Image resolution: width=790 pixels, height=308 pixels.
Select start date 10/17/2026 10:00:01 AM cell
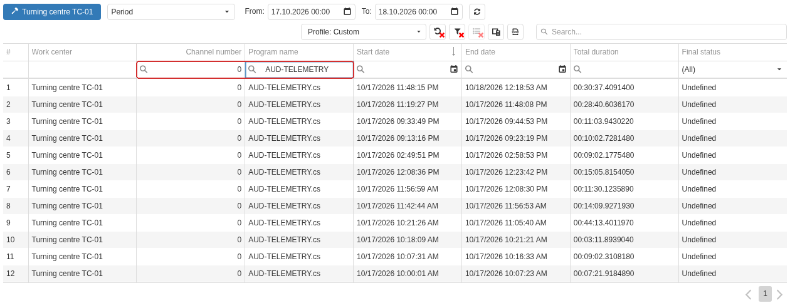tap(408, 274)
